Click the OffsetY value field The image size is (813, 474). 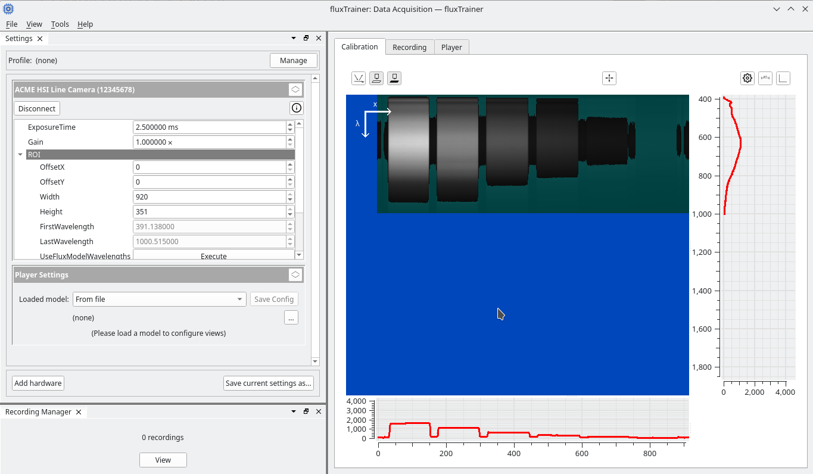pos(210,182)
